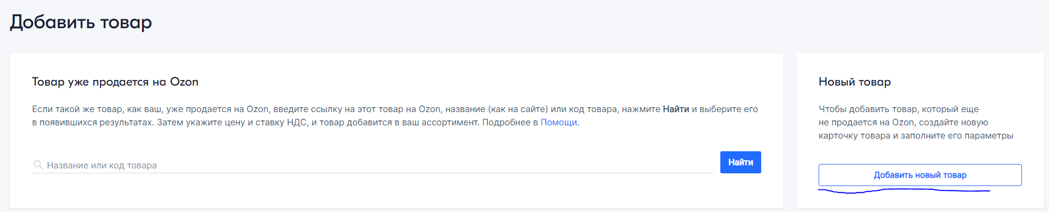This screenshot has height=212, width=1049.
Task: Click 'Добавить новый товар' button
Action: coord(920,175)
